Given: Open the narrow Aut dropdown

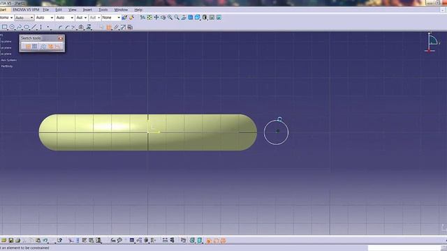Looking at the screenshot, I should tap(82, 17).
